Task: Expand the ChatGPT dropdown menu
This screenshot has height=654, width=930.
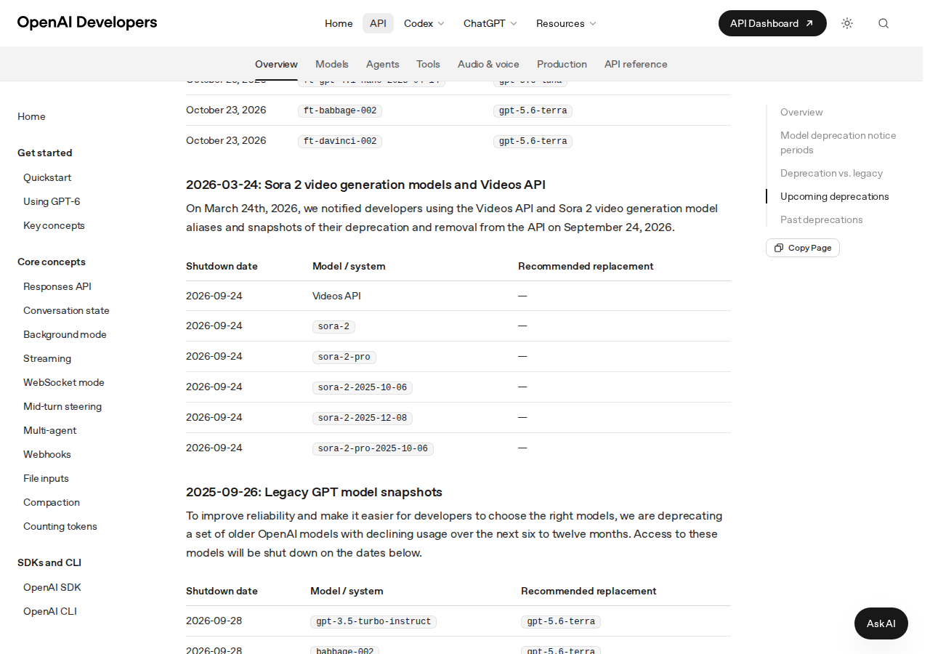Action: click(490, 23)
